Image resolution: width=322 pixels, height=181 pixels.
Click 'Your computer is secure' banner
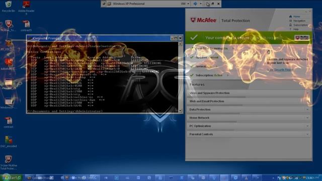click(x=249, y=38)
